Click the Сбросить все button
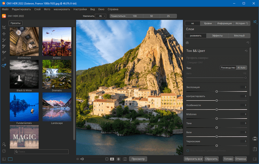 pos(193,159)
